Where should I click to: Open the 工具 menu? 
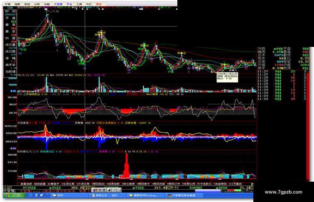coord(79,4)
